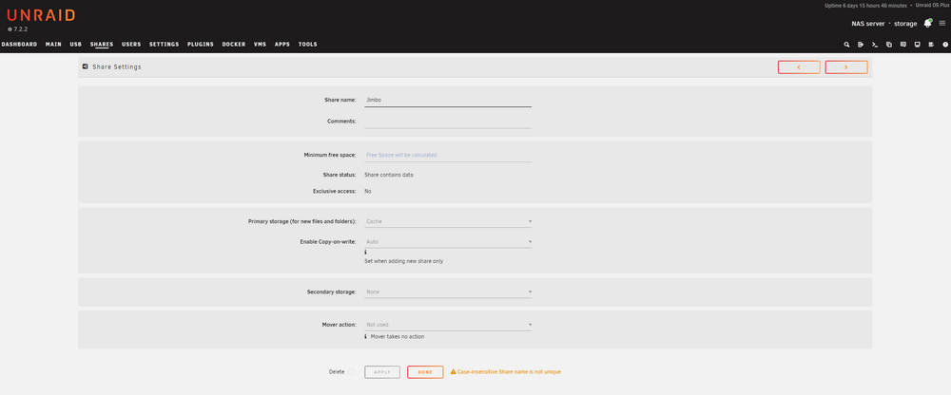
Task: Click the Share name field containing Jimbo
Action: (x=448, y=100)
